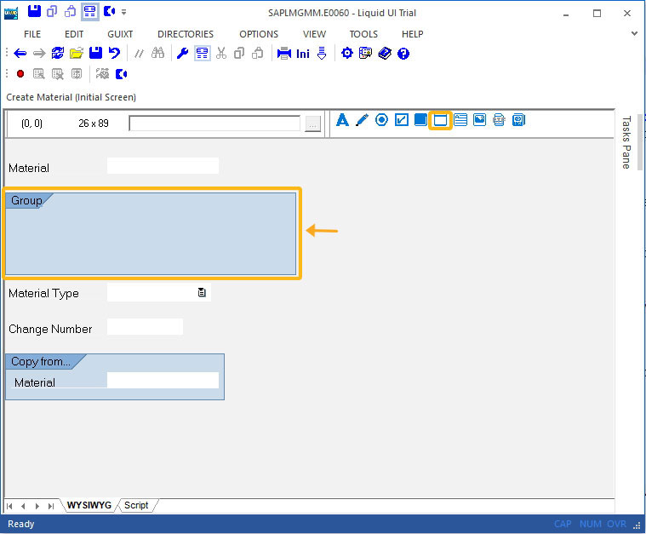Click the binoculars Find toolbar icon
This screenshot has height=534, width=646.
157,53
